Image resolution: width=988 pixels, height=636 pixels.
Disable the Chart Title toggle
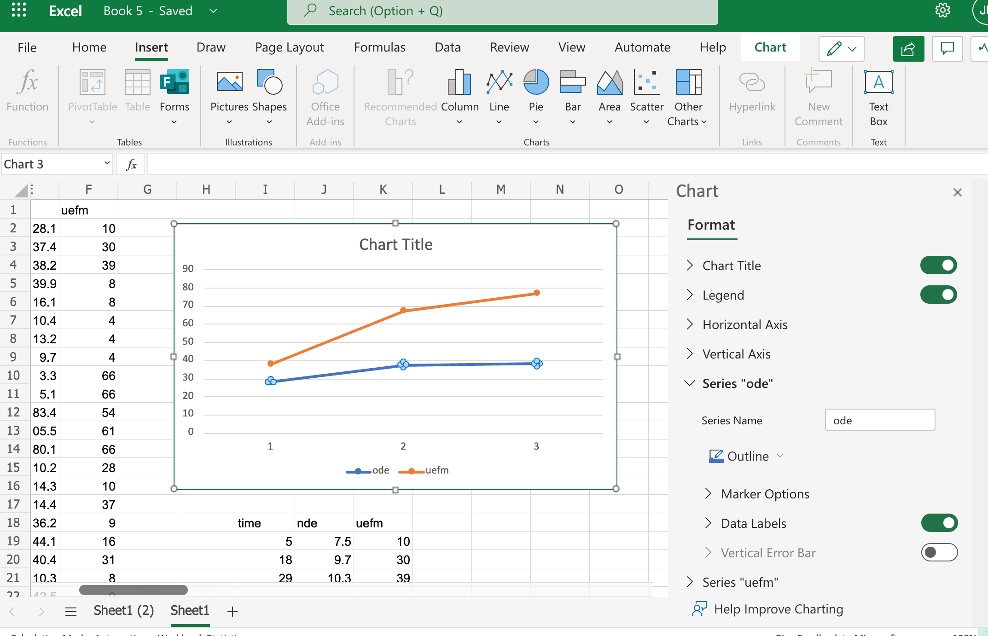[x=939, y=265]
